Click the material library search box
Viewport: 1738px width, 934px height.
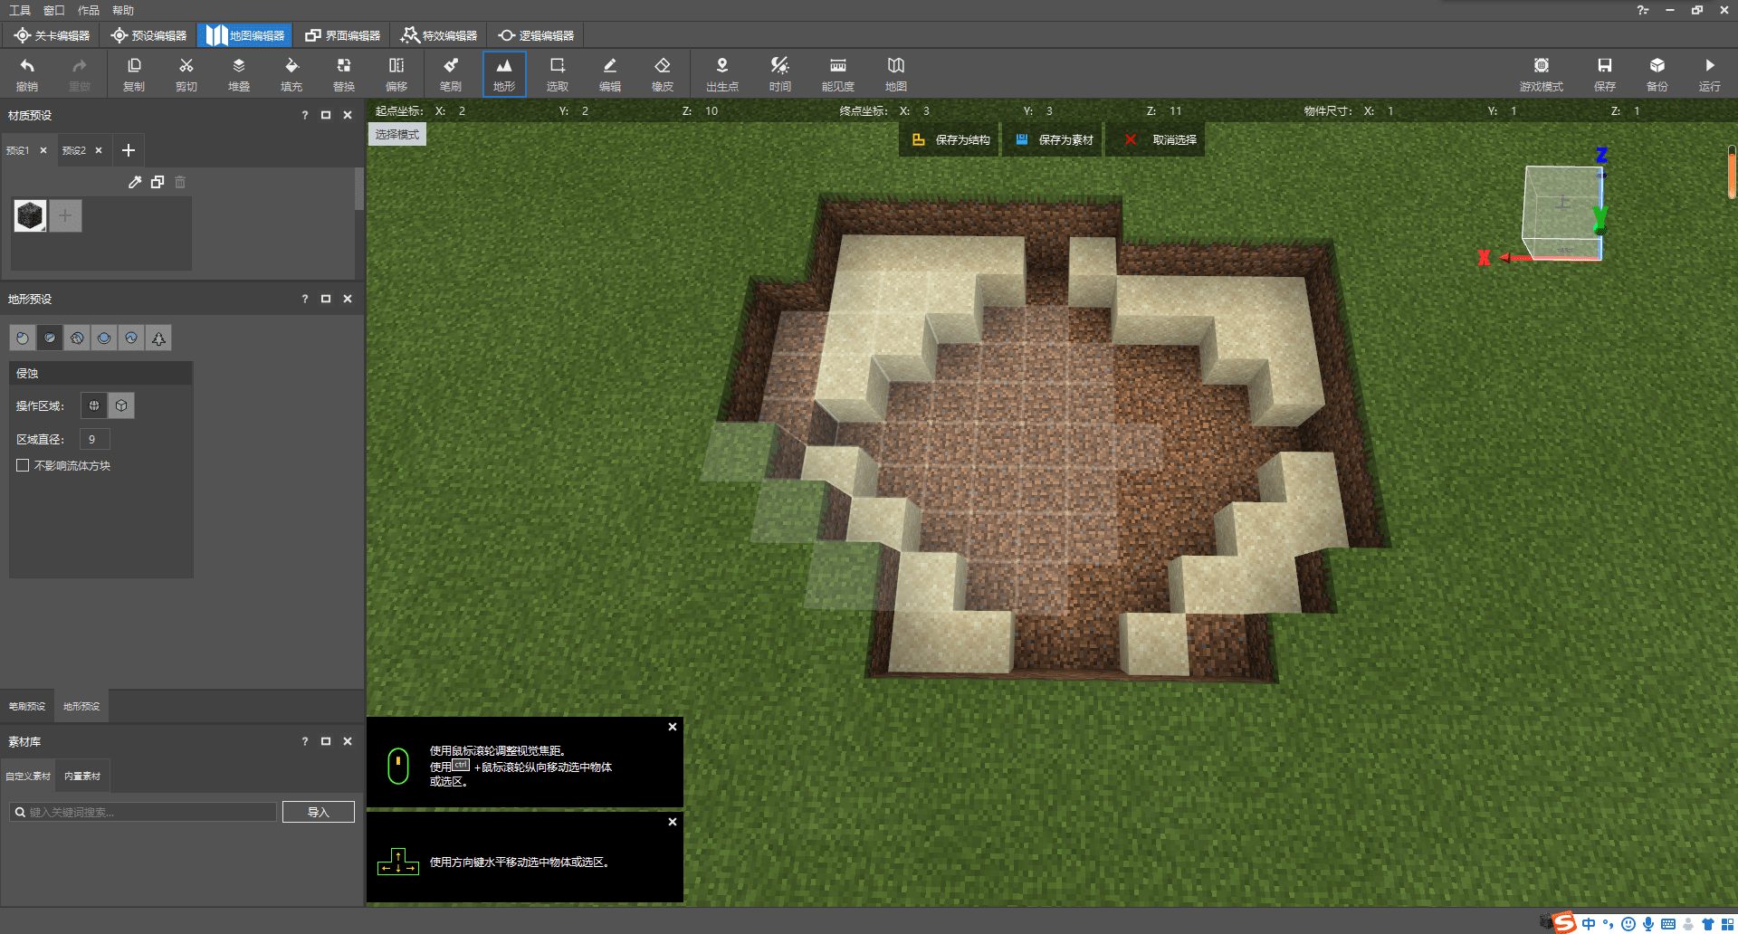(x=143, y=812)
